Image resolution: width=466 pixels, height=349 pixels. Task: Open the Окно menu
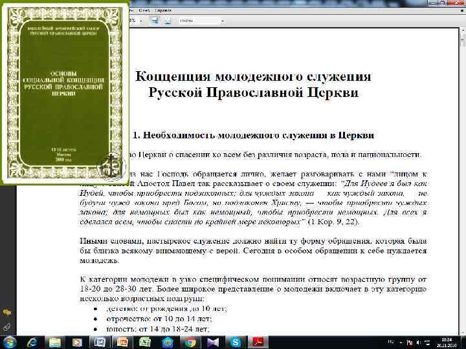(144, 10)
